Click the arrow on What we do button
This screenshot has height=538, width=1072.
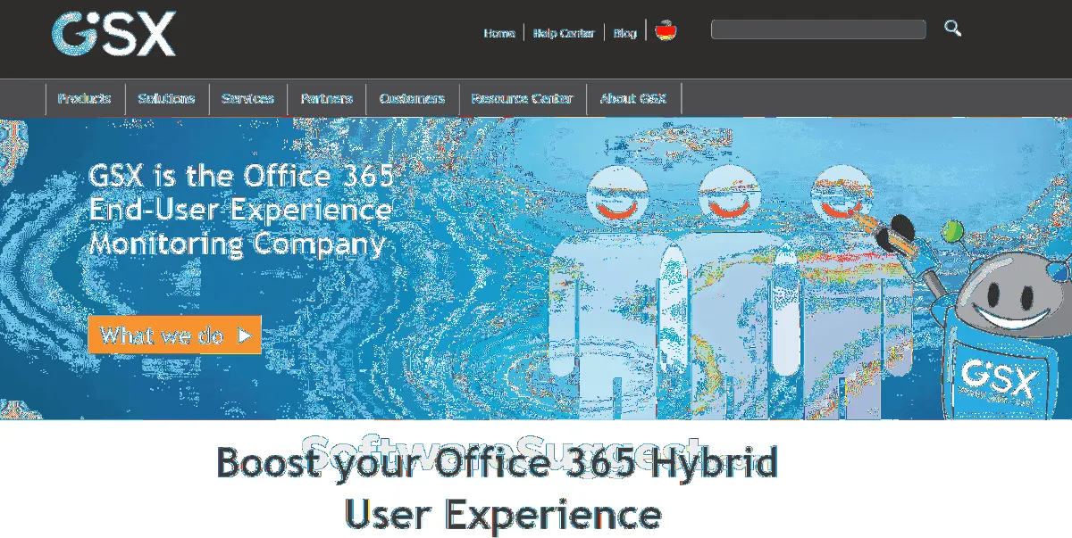(245, 335)
